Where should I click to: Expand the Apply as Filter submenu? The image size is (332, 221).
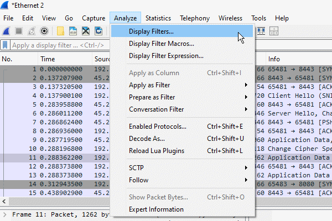coord(182,85)
